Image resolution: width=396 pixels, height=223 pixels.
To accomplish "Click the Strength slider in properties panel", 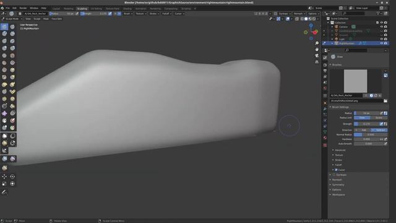I will [x=366, y=124].
